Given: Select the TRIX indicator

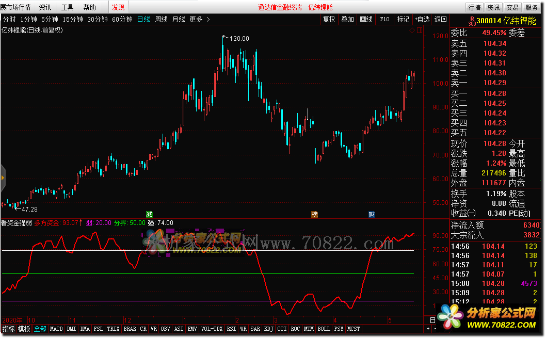Looking at the screenshot, I should (113, 329).
